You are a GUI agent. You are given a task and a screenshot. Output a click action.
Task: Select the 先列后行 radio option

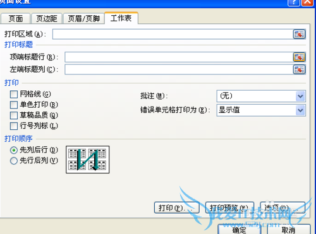point(14,150)
